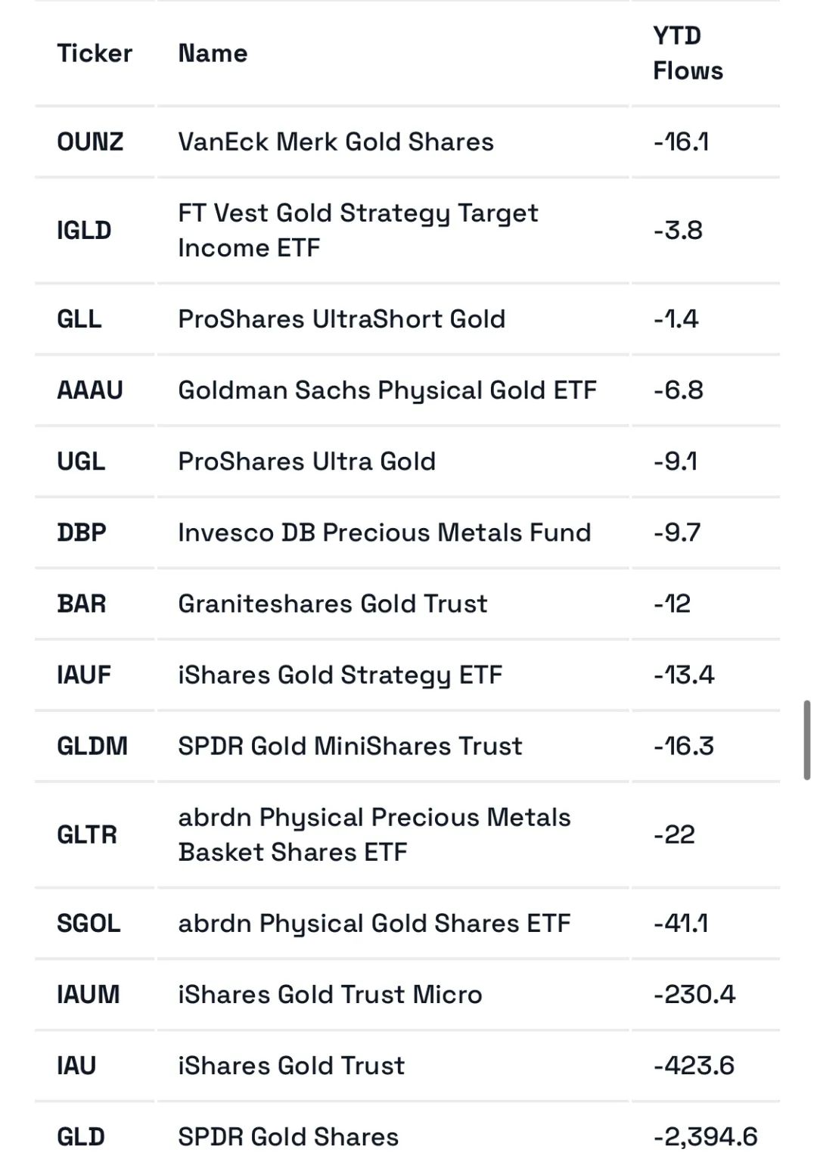The height and width of the screenshot is (1168, 817).
Task: Select Goldman Sachs Physical Gold ETF name
Action: click(x=387, y=390)
